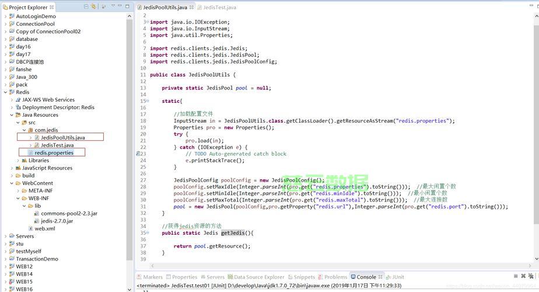The height and width of the screenshot is (292, 539).
Task: Close the JedisPoolUtils.java editor tab
Action: coord(191,7)
